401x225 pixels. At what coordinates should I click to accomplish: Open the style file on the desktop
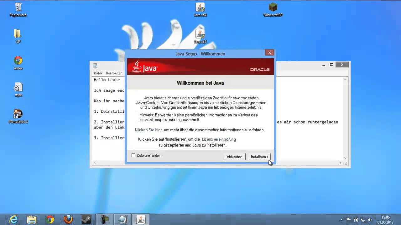click(18, 90)
